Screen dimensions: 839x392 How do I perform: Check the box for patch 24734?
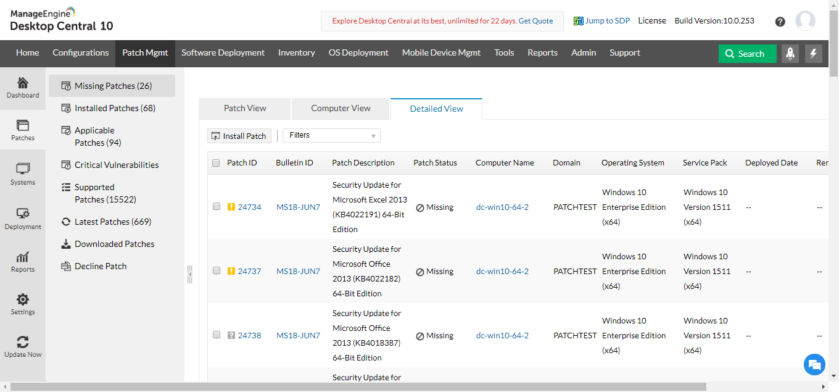pos(217,207)
